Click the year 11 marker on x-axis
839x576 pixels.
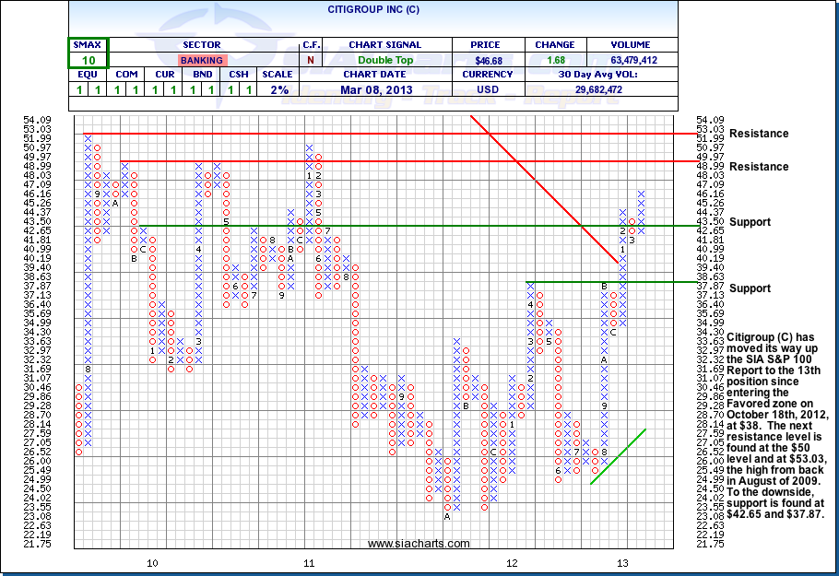[310, 562]
